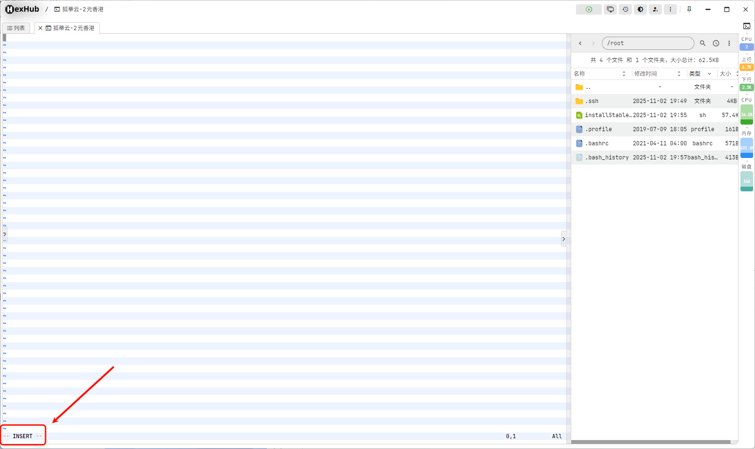Sort files by the 修改时间 column header

click(646, 74)
